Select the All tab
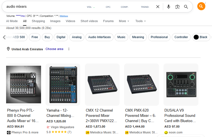Image resolution: width=212 pixels, height=137 pixels. click(x=25, y=21)
